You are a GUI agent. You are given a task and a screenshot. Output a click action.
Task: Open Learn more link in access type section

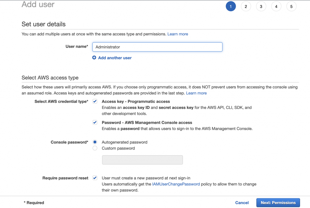point(196,93)
